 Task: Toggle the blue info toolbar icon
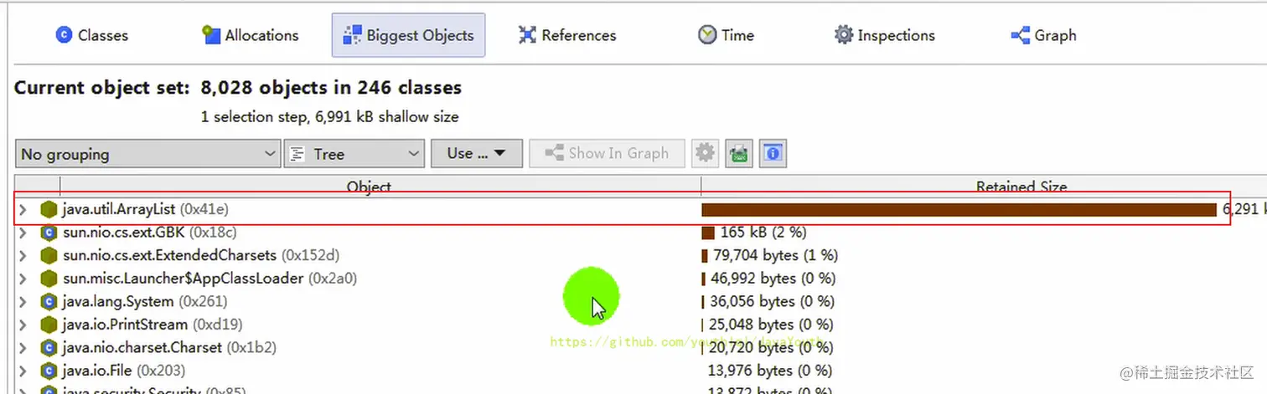[x=773, y=154]
